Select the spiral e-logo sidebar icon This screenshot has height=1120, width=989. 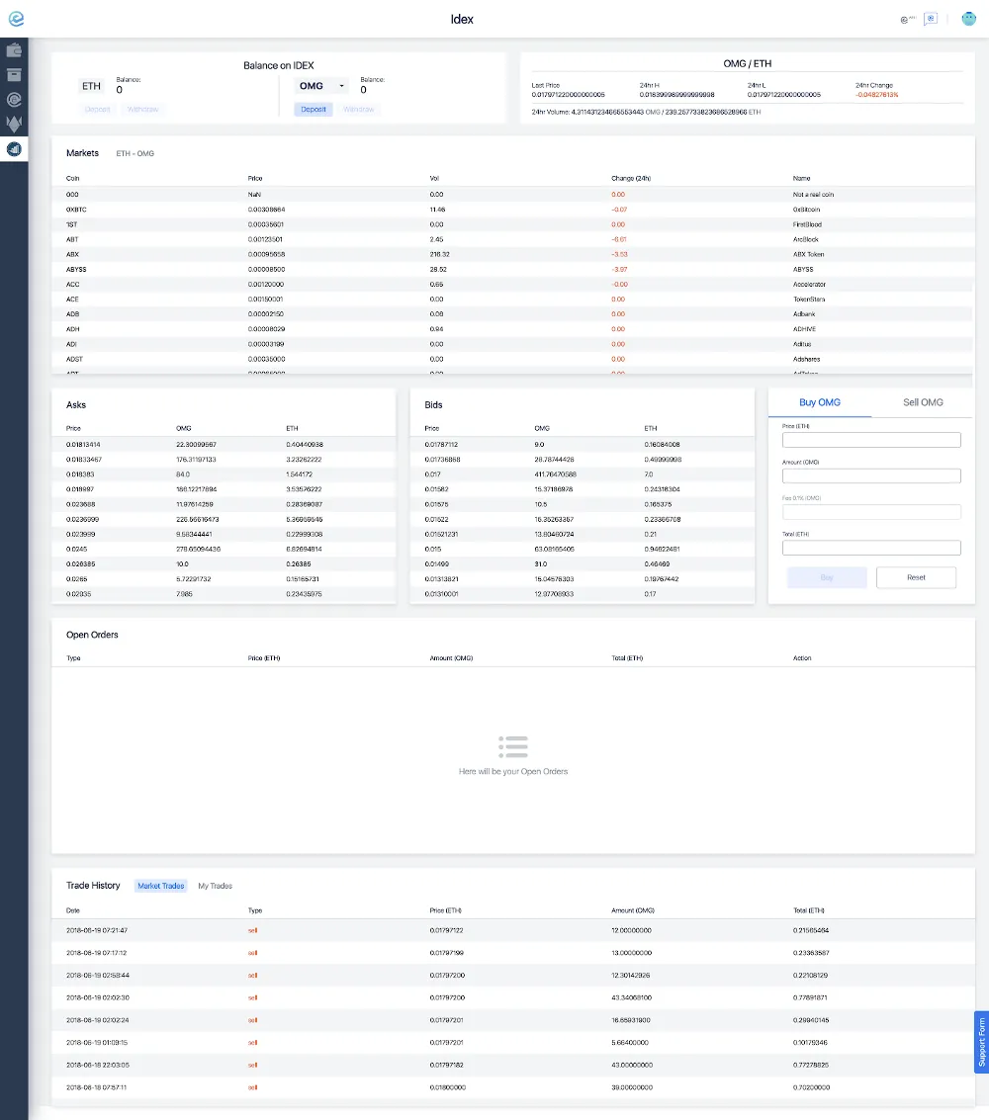(x=14, y=99)
